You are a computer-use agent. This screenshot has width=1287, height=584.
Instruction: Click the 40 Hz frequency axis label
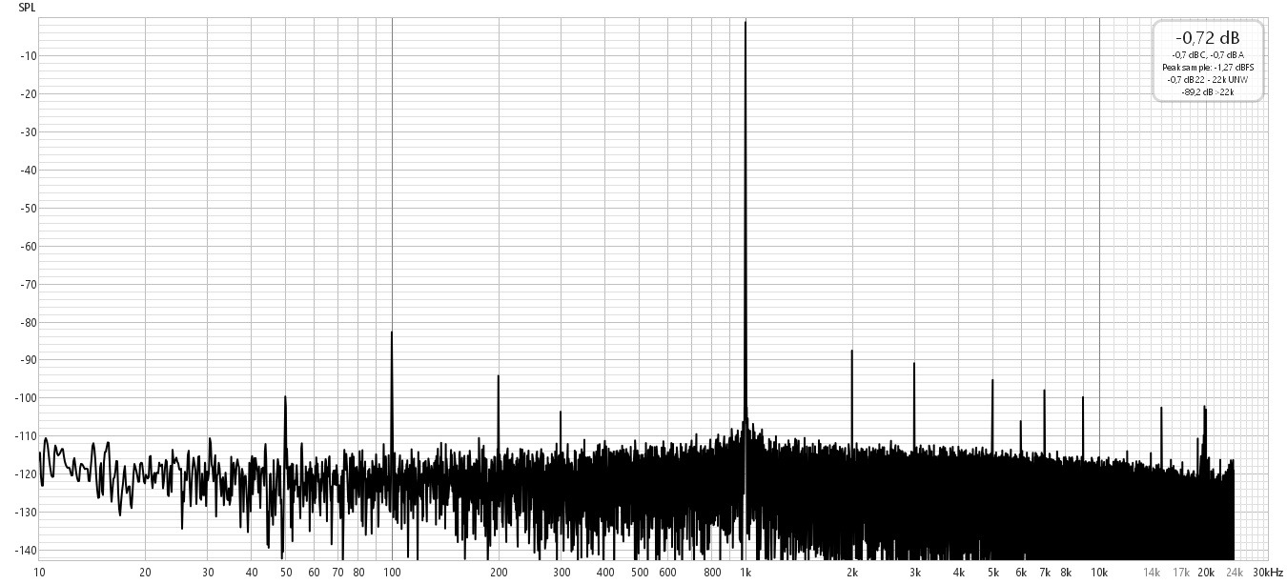tap(252, 573)
